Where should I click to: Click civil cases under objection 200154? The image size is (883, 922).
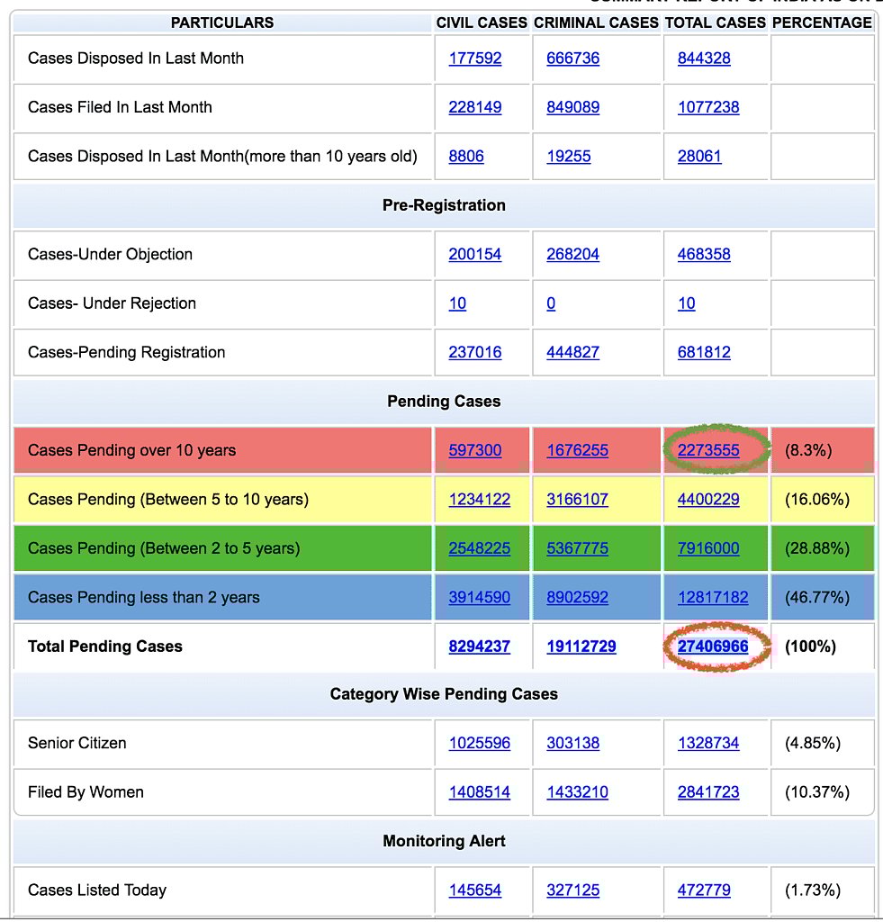[475, 254]
